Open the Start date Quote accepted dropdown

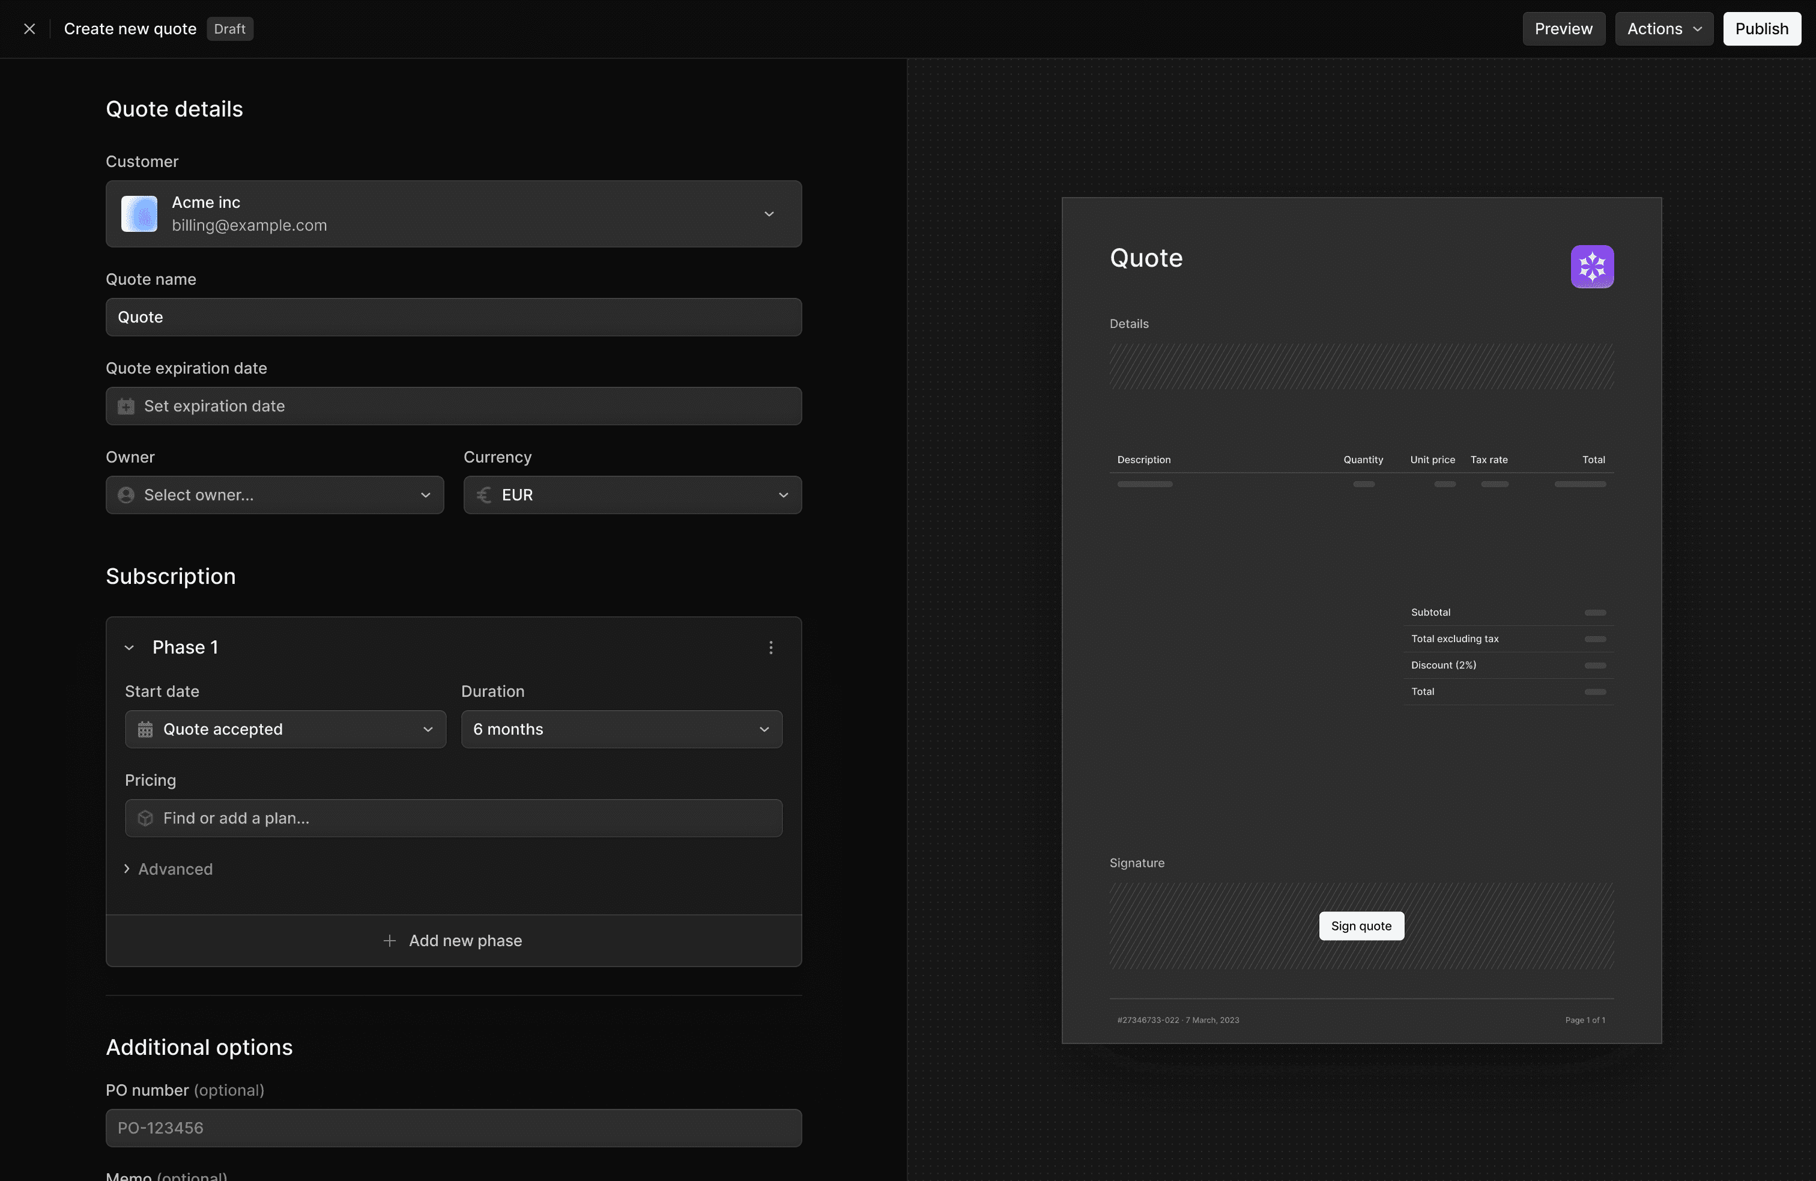pos(285,729)
